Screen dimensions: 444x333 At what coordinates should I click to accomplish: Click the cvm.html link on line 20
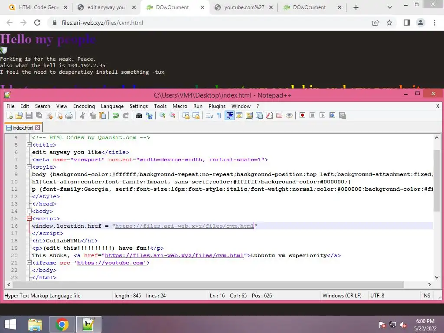(x=174, y=255)
